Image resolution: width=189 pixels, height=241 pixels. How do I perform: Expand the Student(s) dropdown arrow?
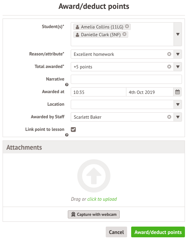point(178,34)
